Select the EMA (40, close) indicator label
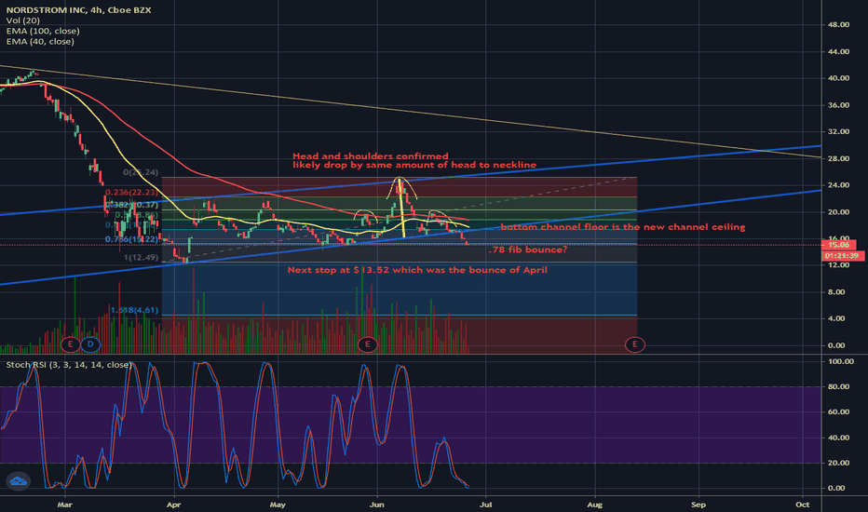Screen dimensions: 868x512 pos(40,42)
